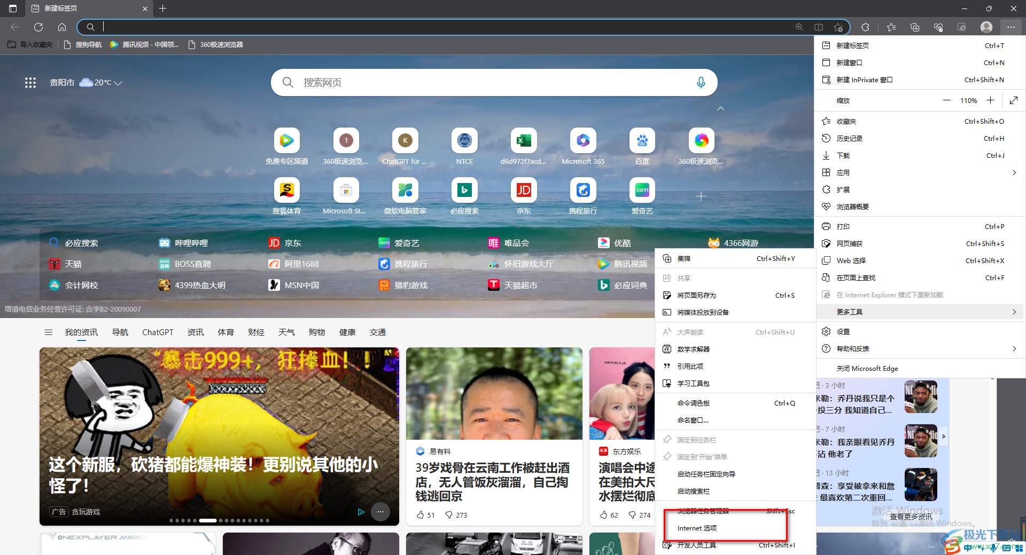Open a new tab with plus button
1026x555 pixels.
click(163, 8)
